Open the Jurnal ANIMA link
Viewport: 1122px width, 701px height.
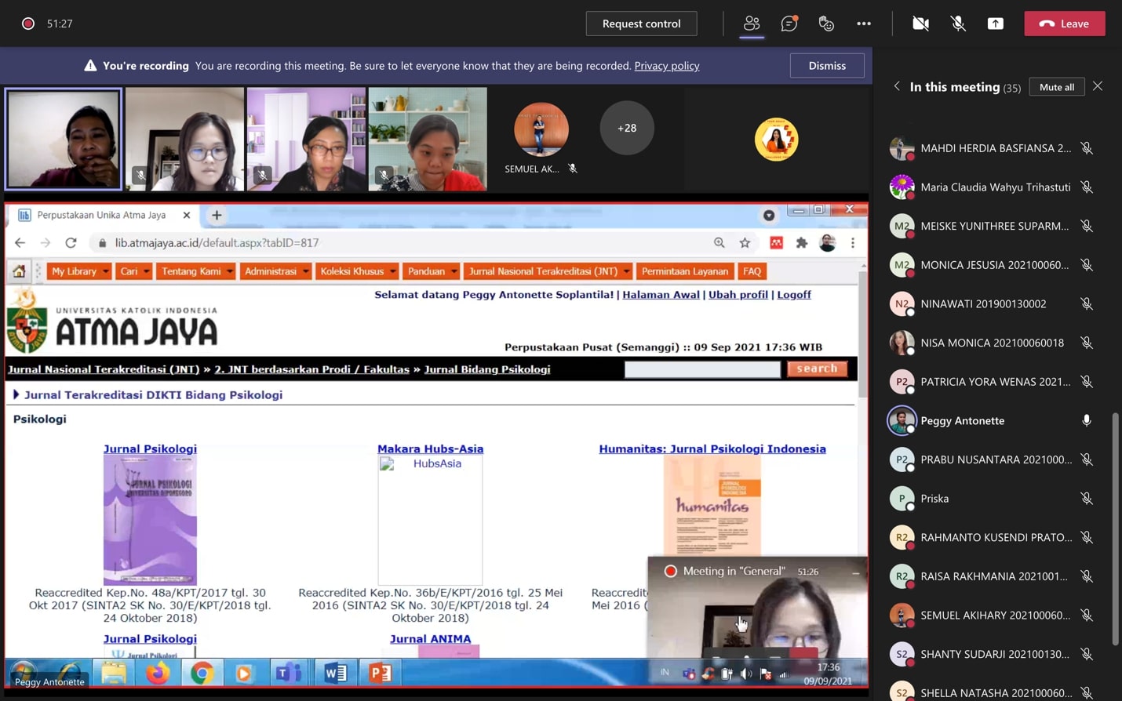click(430, 639)
